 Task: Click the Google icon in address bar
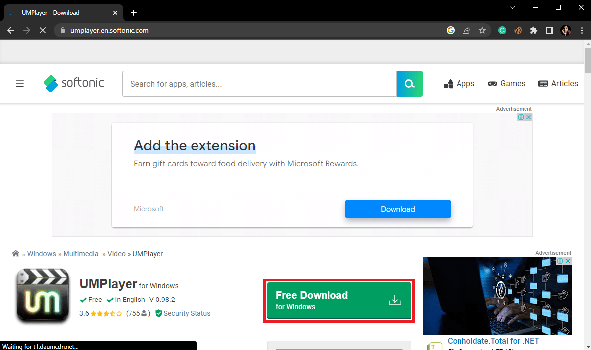[451, 30]
